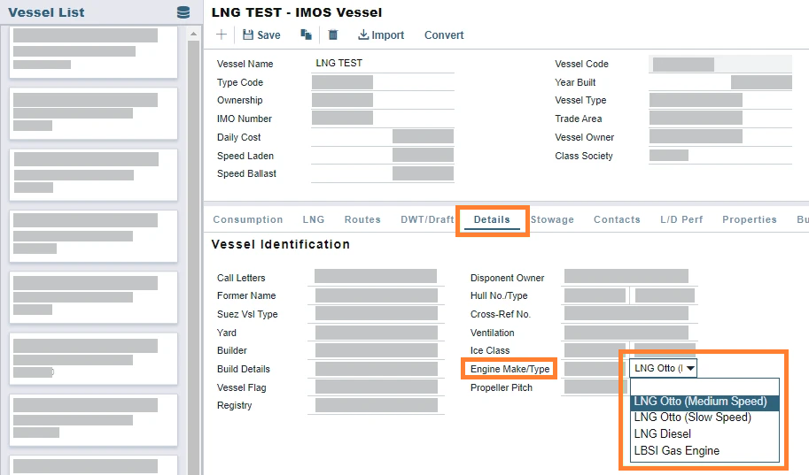Viewport: 809px width, 475px height.
Task: Select LNG Diesel engine type
Action: tap(704, 433)
